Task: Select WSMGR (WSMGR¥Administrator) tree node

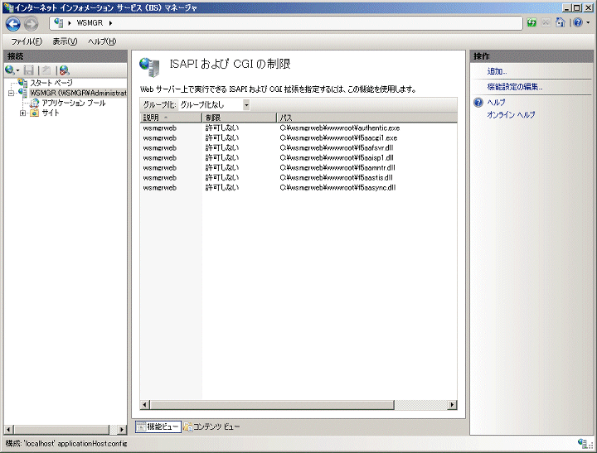Action: coord(78,93)
